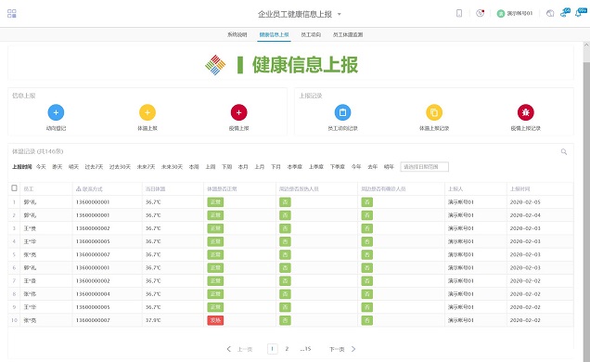
Task: Open the app grid menu icon
Action: [12, 14]
